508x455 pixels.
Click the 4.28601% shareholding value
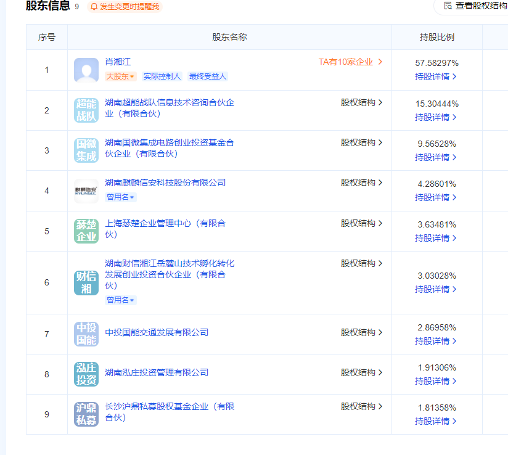(436, 184)
